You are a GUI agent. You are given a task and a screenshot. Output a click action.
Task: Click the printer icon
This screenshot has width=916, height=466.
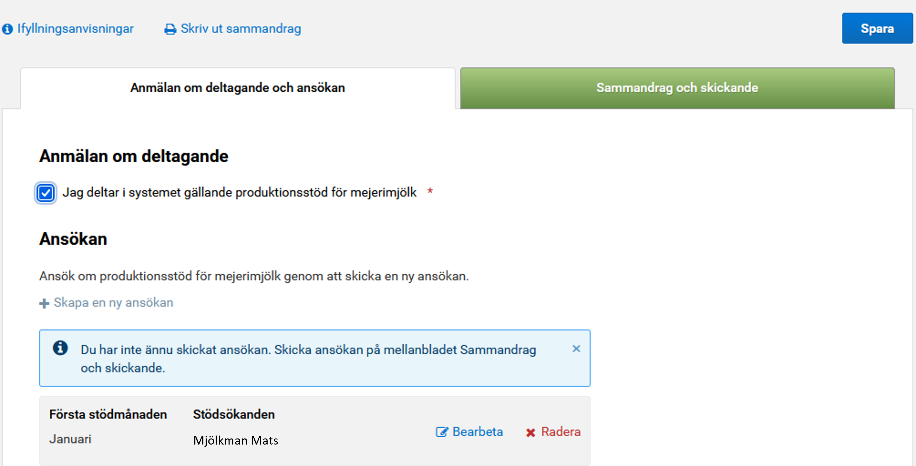[170, 29]
